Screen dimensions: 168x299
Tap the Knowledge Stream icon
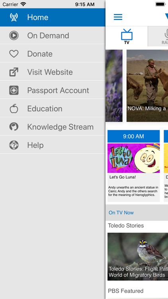[x=14, y=127]
